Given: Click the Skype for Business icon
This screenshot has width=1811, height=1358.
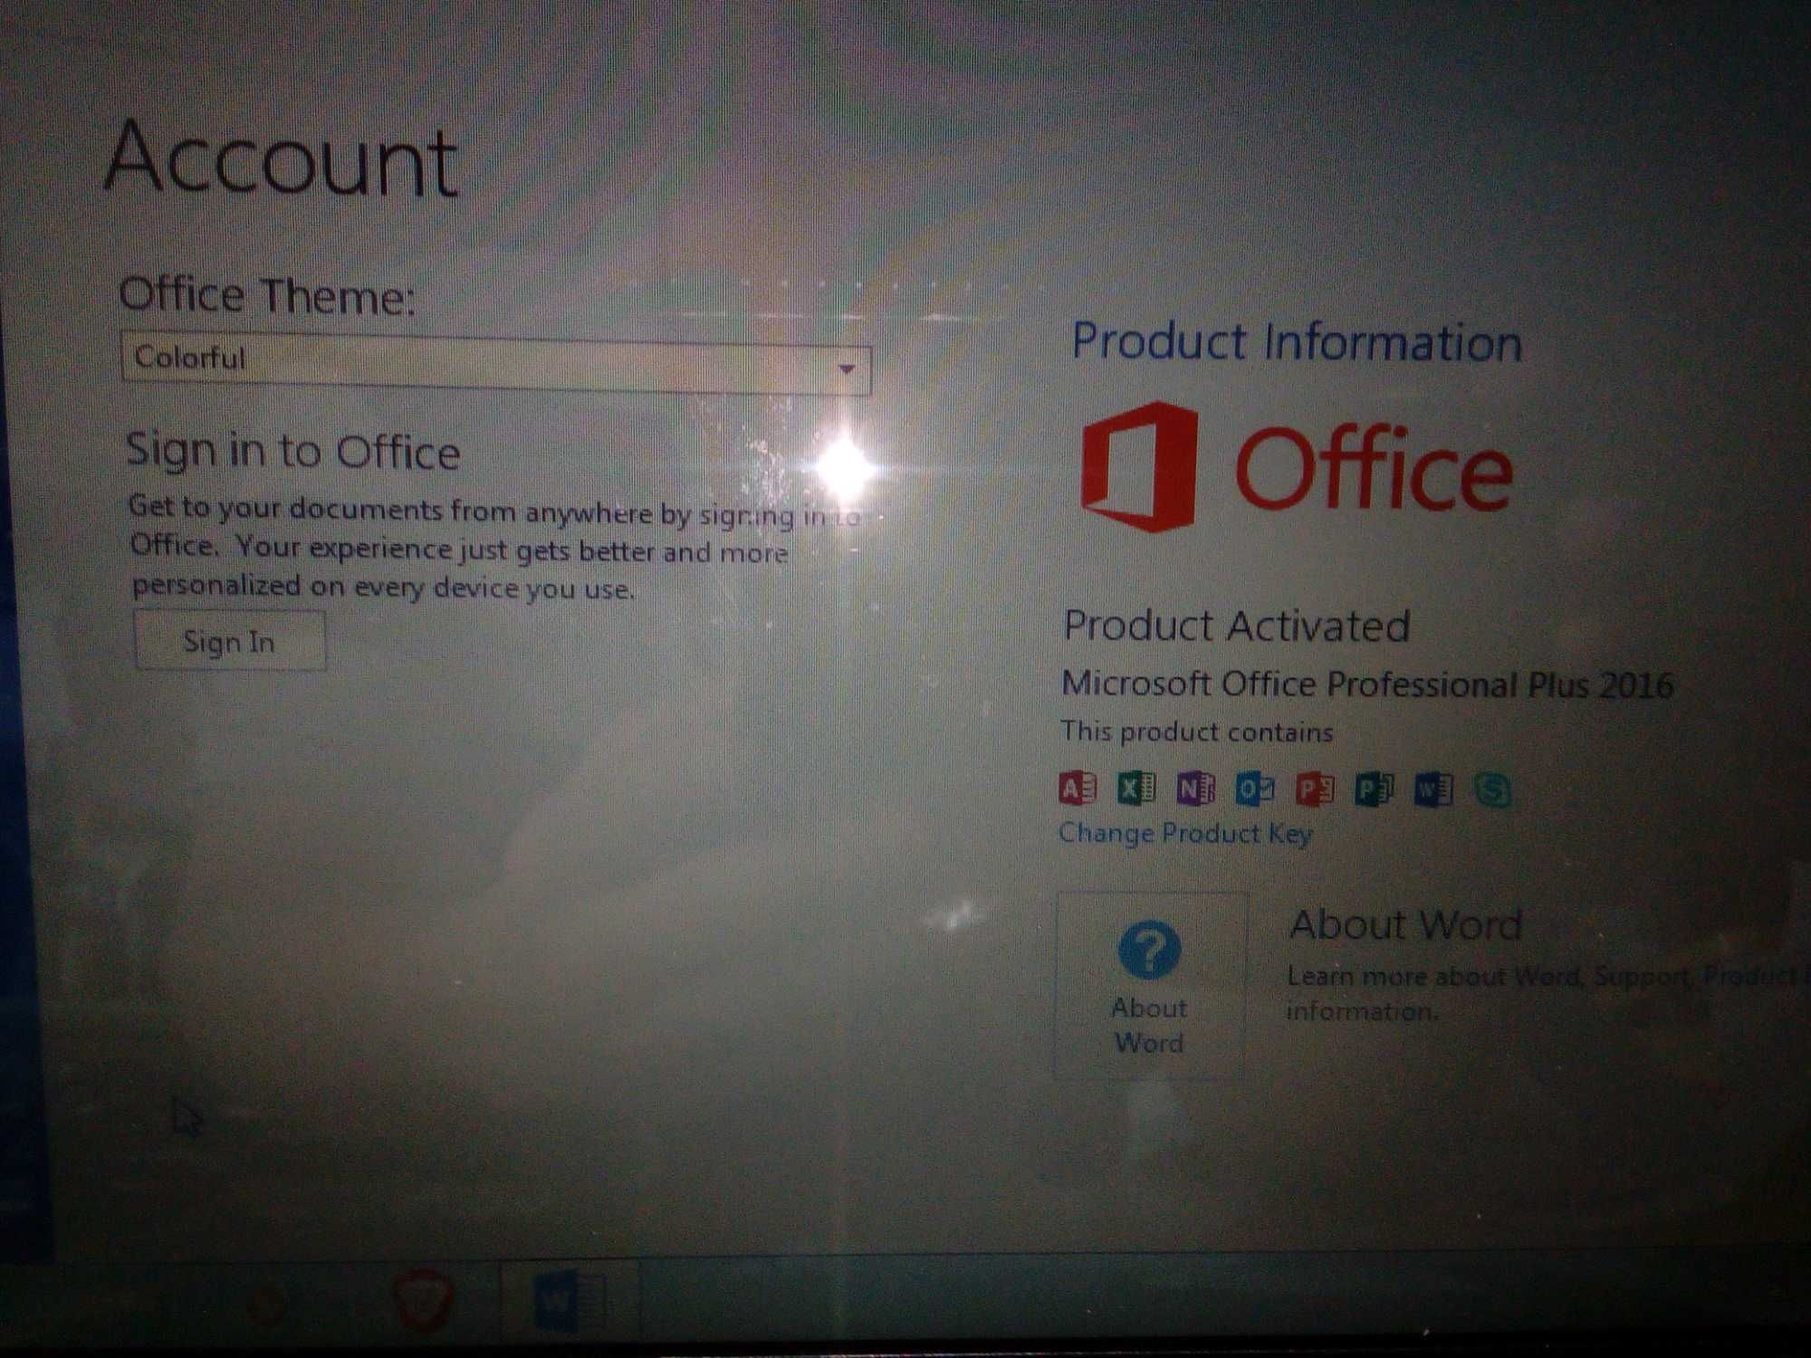Looking at the screenshot, I should (x=1491, y=790).
